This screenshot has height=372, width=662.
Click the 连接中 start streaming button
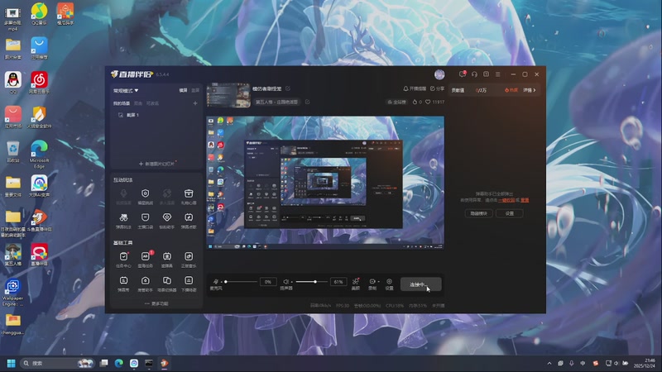tap(421, 284)
